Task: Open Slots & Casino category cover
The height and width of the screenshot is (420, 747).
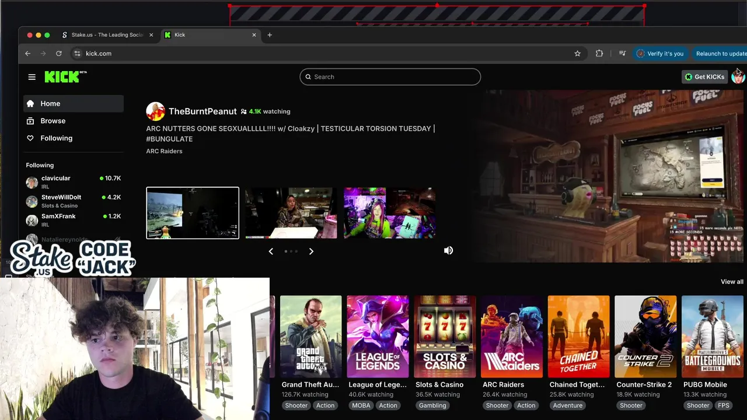Action: 445,337
